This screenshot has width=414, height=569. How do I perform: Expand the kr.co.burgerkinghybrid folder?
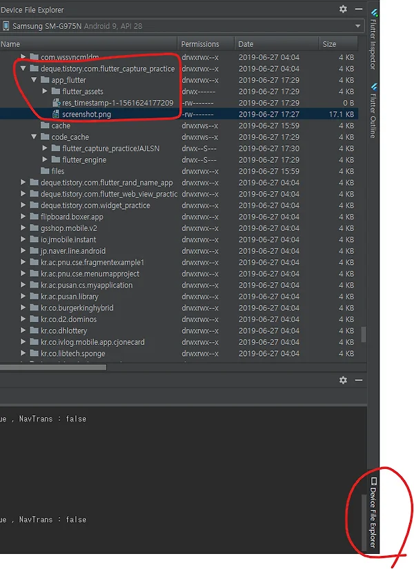pos(23,308)
